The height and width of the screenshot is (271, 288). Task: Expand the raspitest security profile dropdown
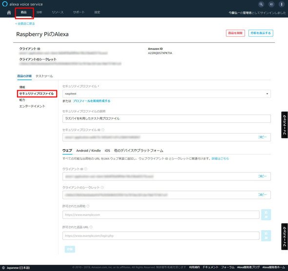[x=166, y=94]
